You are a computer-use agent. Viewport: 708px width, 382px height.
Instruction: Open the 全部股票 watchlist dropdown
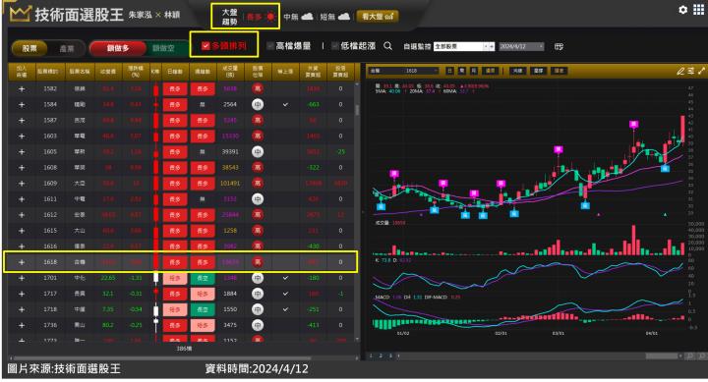pyautogui.click(x=464, y=46)
